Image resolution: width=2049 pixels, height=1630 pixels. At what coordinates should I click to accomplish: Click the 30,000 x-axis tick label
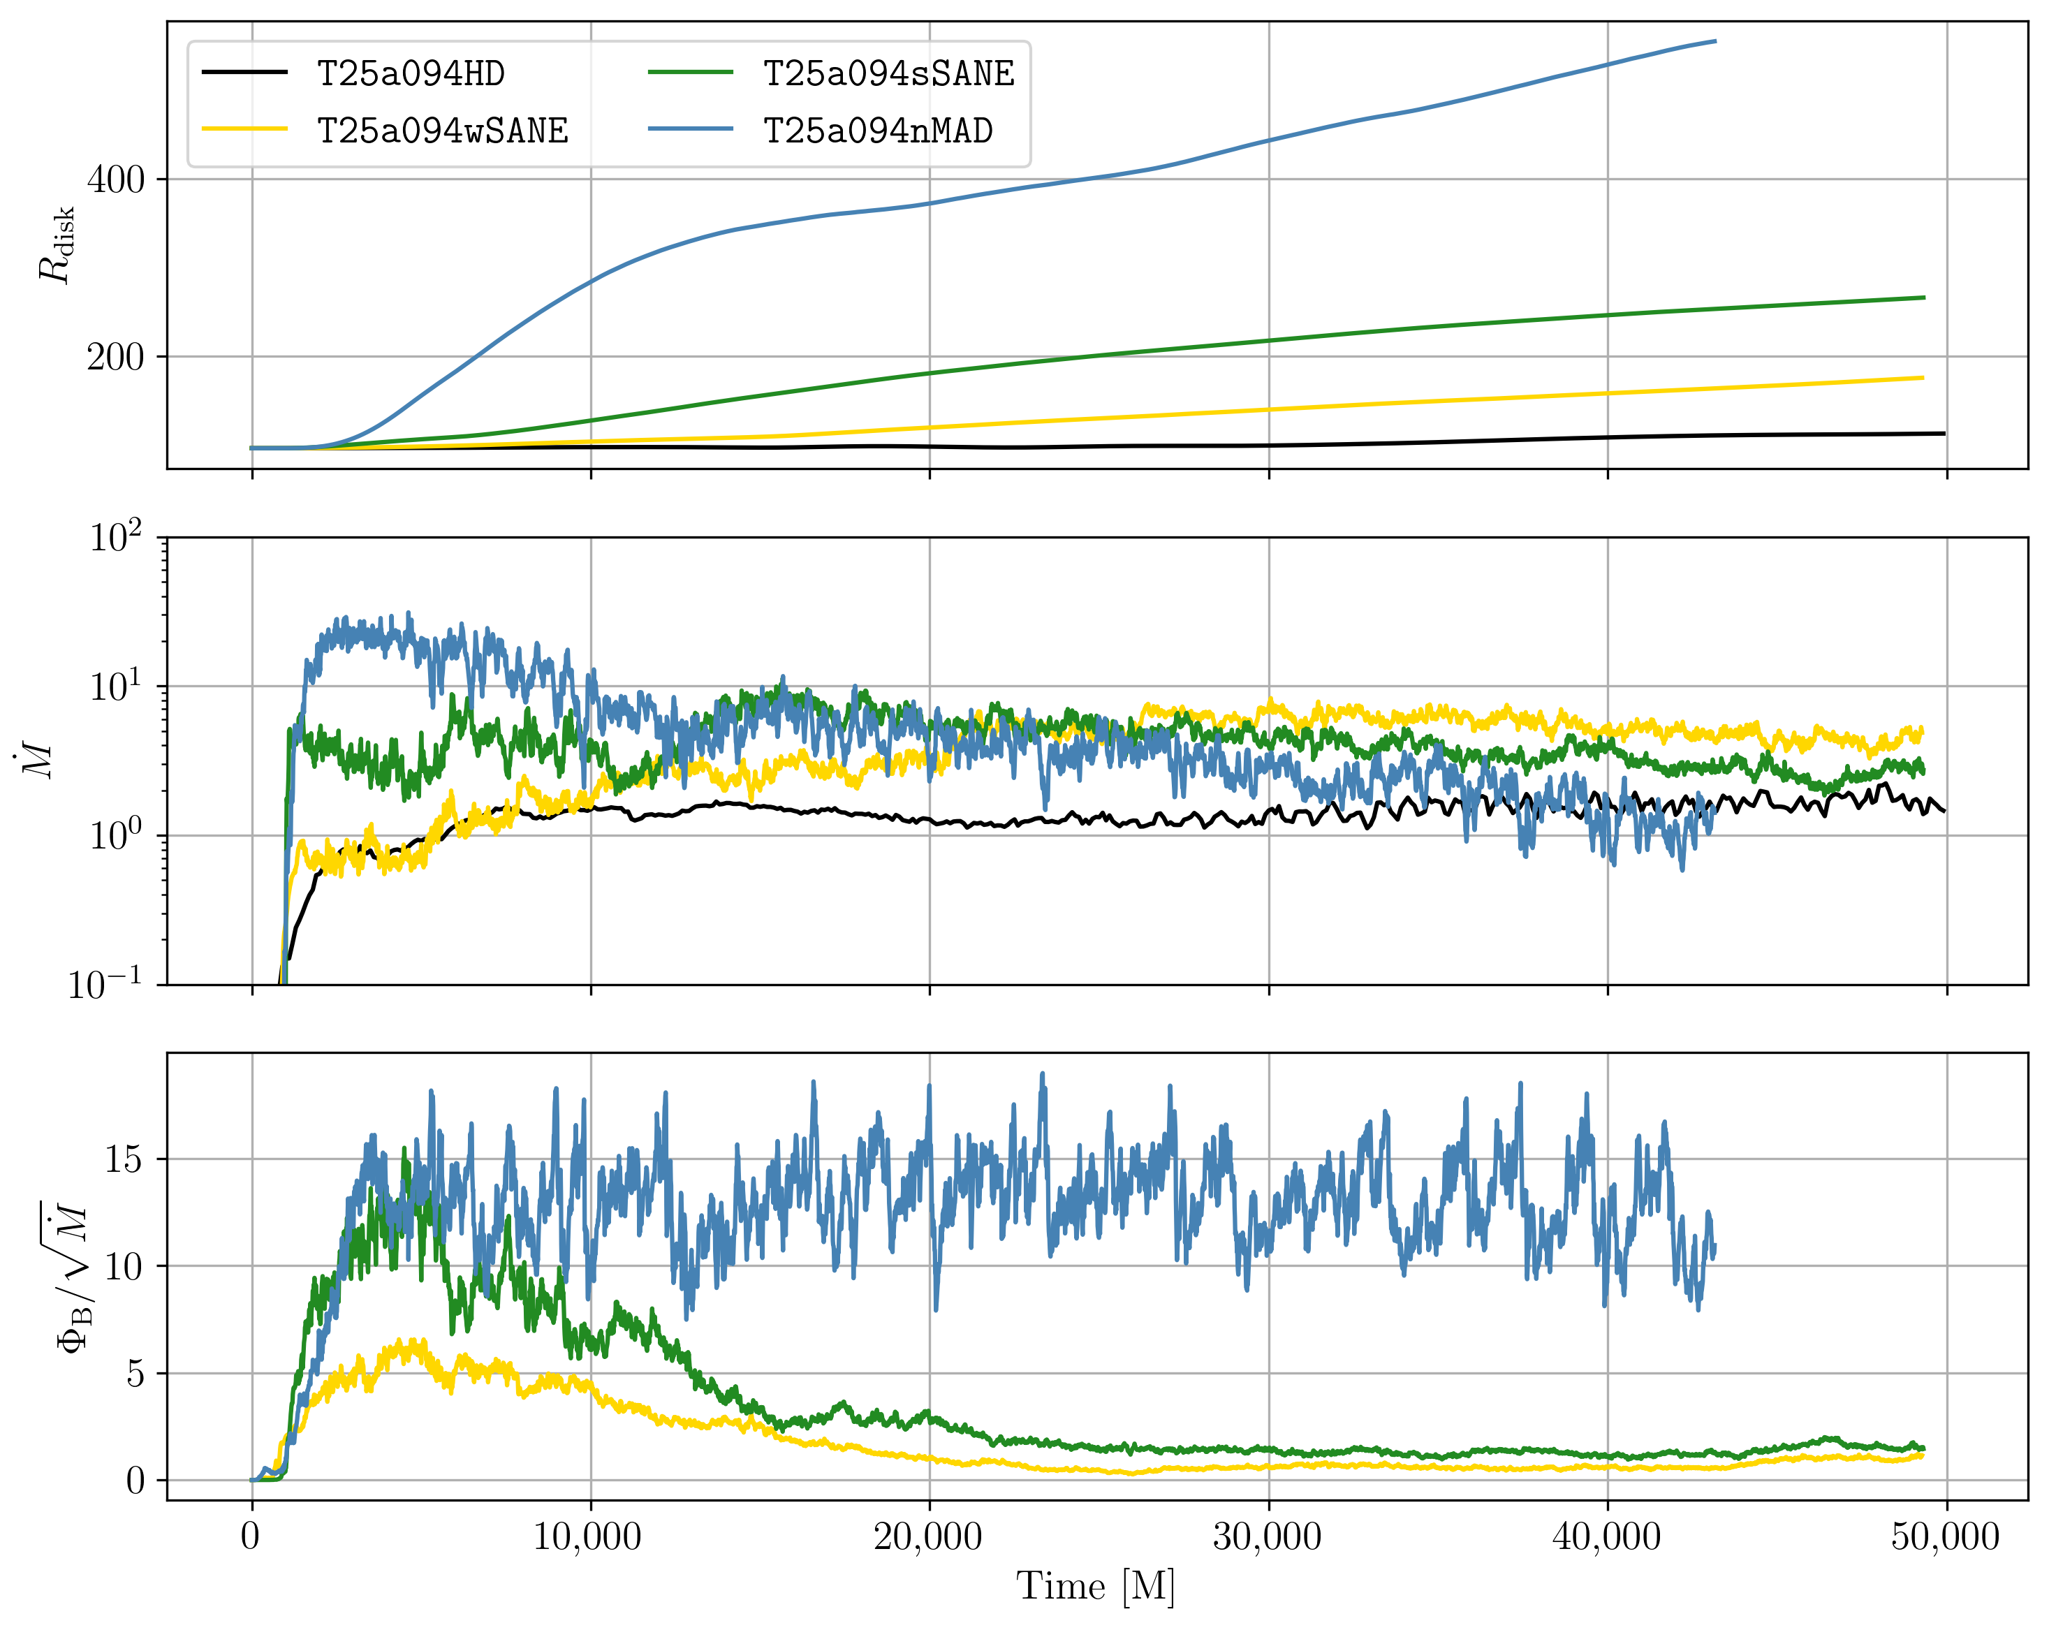[1267, 1536]
